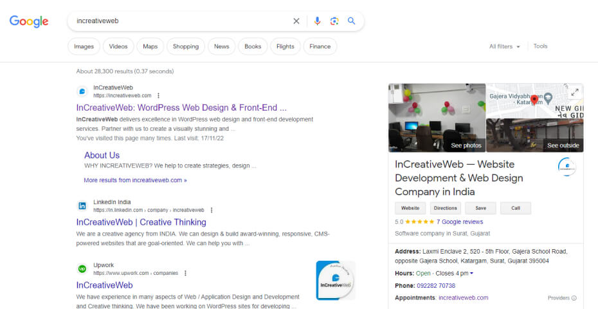Click InCreativeWeb site name above first URL
Screen dimensions: 598x309
pos(113,88)
